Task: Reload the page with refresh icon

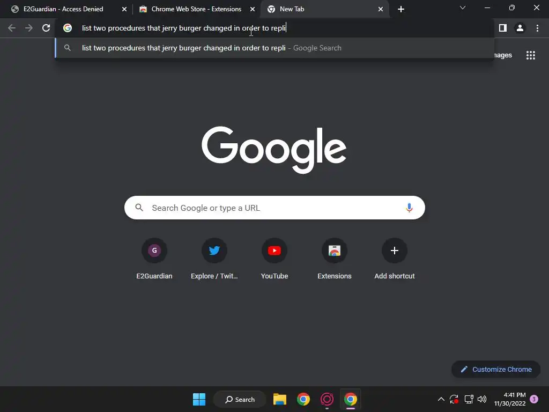Action: pyautogui.click(x=46, y=28)
